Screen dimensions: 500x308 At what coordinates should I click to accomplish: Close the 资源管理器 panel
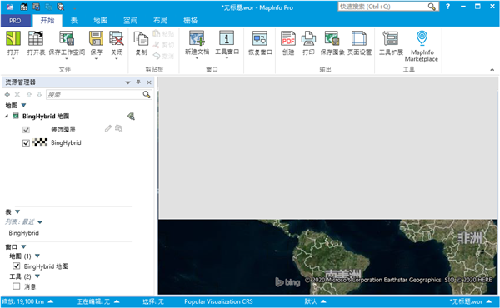tap(149, 82)
